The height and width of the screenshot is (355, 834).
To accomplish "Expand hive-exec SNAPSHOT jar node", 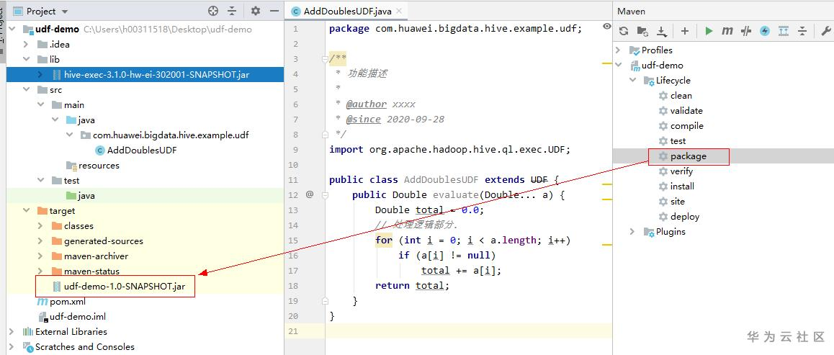I will pos(40,75).
